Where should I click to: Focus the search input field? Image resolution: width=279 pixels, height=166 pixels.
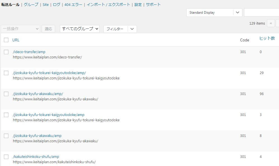coord(262,13)
